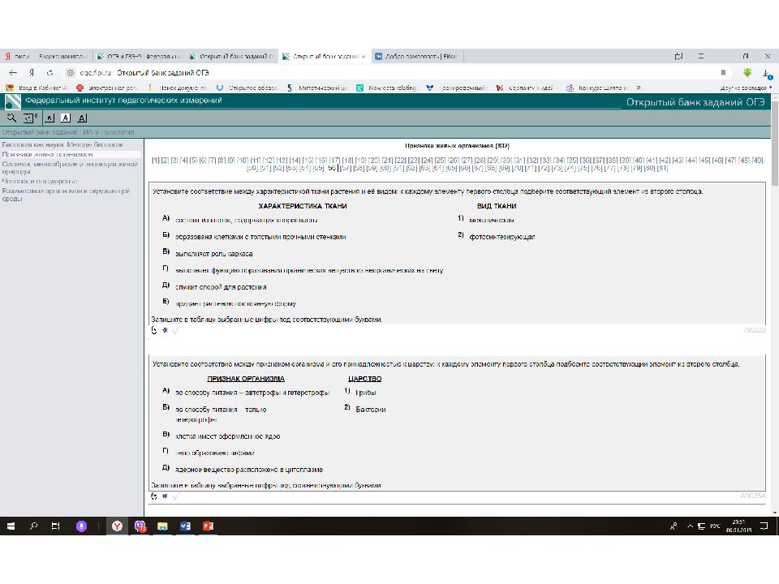Switch to the Яндекс tab
Viewport: 779px width, 584px height.
pyautogui.click(x=46, y=56)
